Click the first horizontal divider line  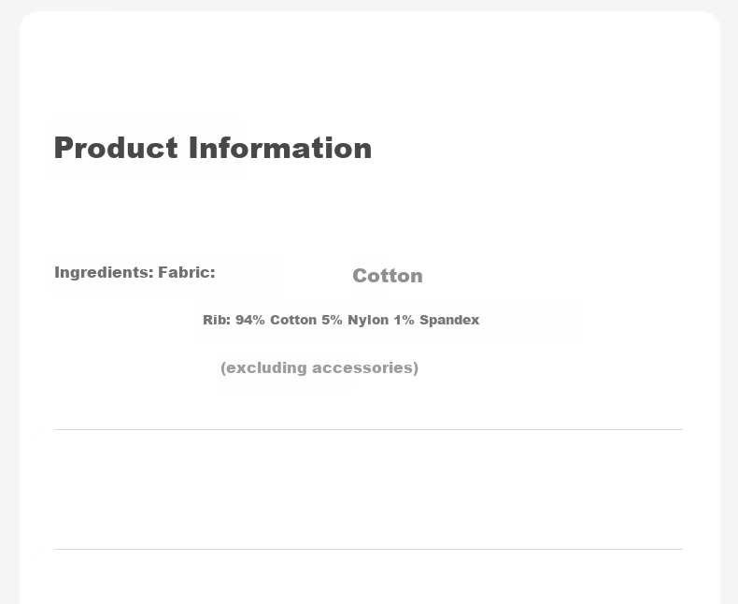point(368,430)
